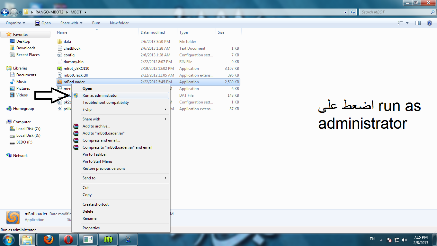Screen dimensions: 437x246
Task: Click the Back navigation arrow button
Action: coord(5,12)
